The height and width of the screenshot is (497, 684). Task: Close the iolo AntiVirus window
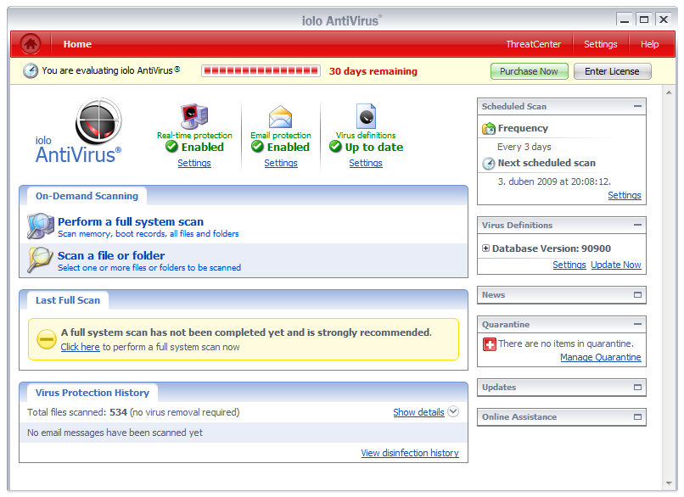(664, 20)
